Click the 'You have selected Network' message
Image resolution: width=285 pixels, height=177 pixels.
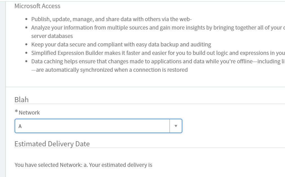[83, 165]
